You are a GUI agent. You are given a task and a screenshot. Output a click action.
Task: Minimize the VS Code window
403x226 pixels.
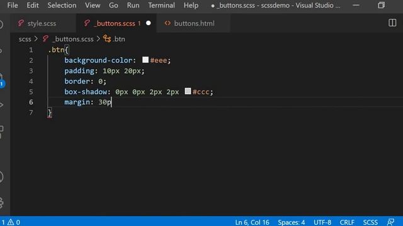pyautogui.click(x=356, y=5)
